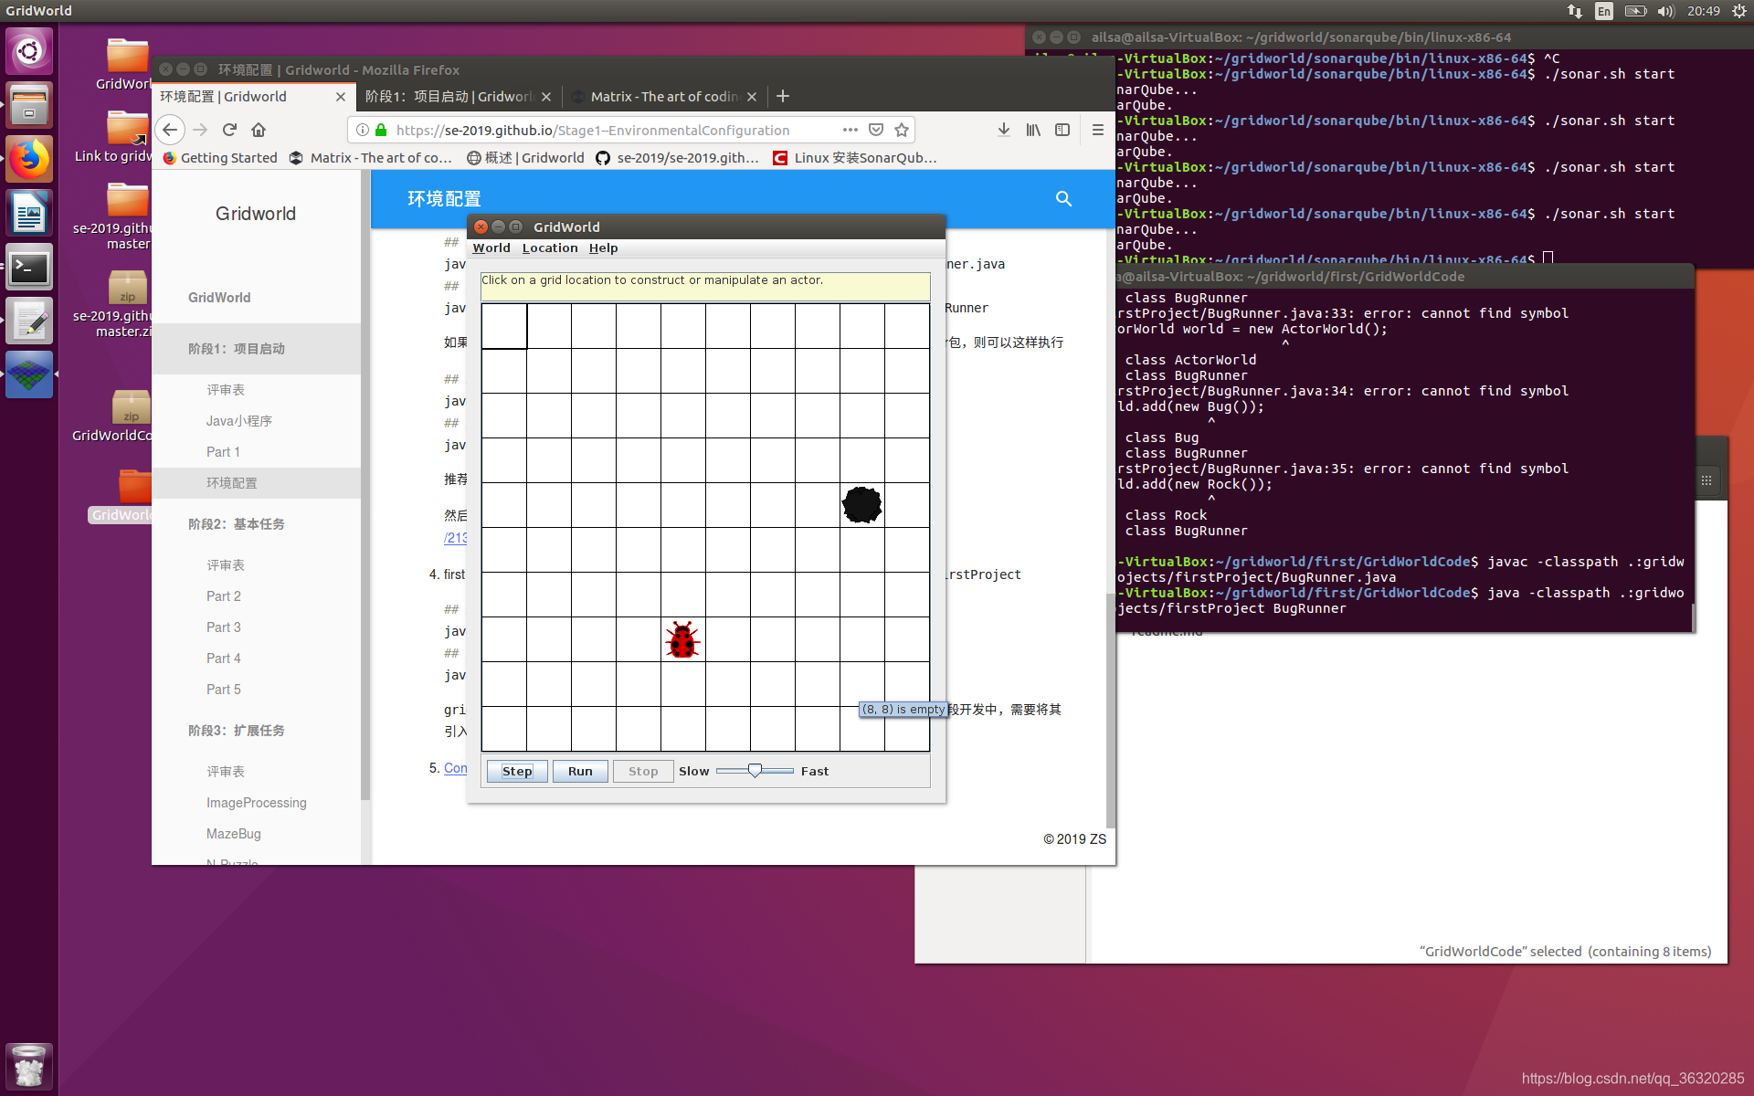Open the World menu in GridWorld

(491, 248)
